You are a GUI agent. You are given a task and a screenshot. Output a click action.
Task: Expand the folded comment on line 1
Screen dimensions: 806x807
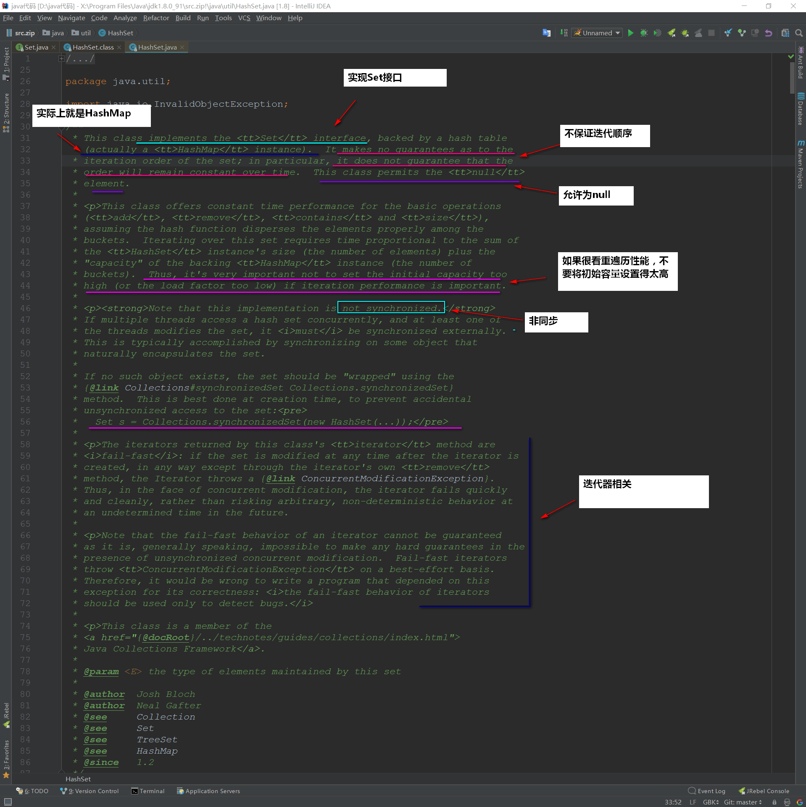(61, 58)
